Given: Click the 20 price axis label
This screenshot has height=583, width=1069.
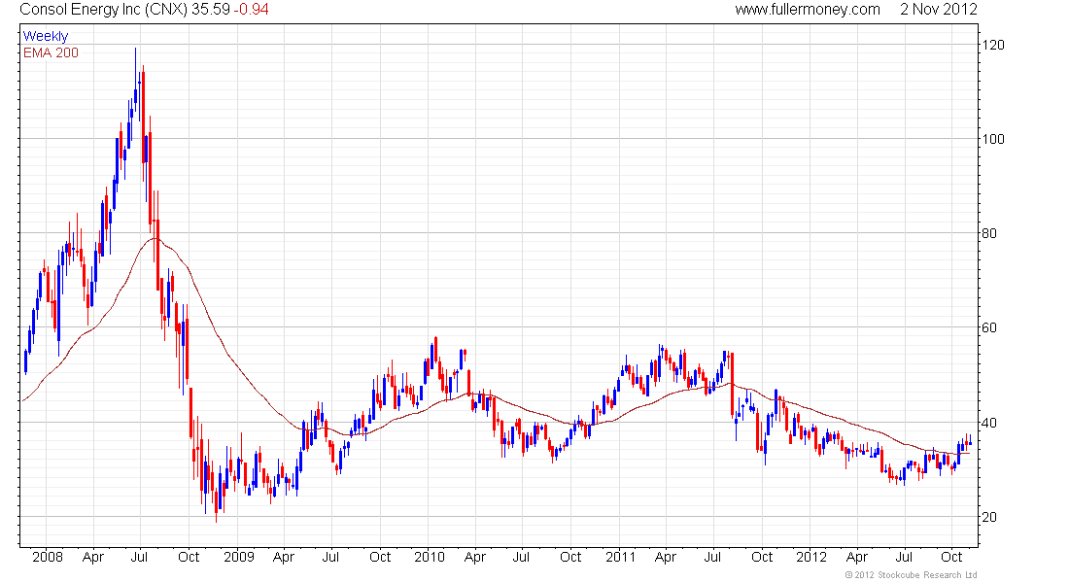Looking at the screenshot, I should point(988,517).
